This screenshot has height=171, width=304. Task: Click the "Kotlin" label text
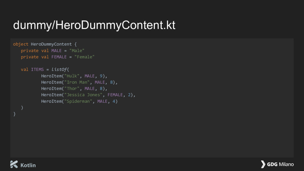(x=28, y=165)
